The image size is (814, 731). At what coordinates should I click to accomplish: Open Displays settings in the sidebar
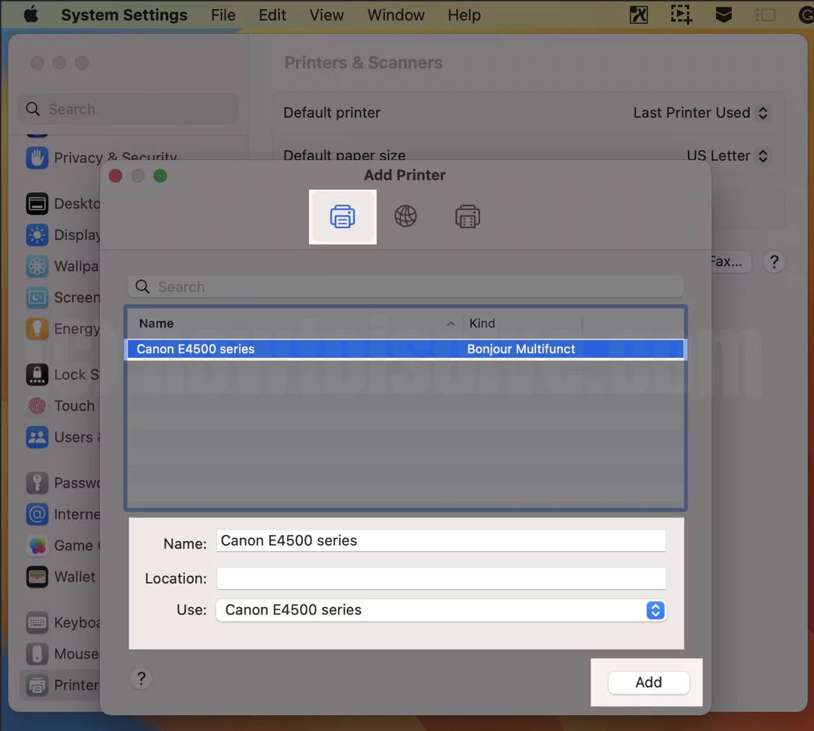coord(69,234)
